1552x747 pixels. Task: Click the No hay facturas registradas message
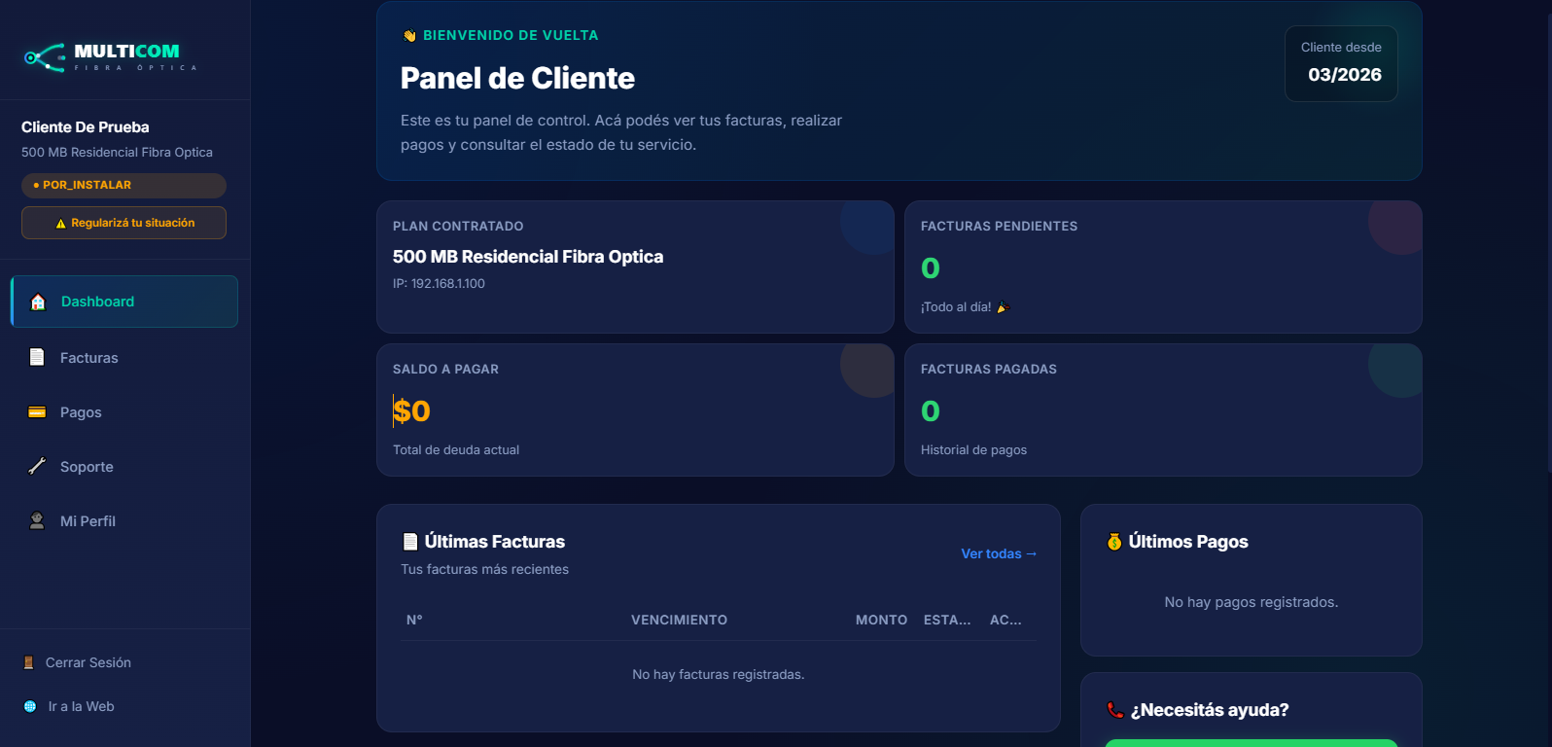(719, 674)
